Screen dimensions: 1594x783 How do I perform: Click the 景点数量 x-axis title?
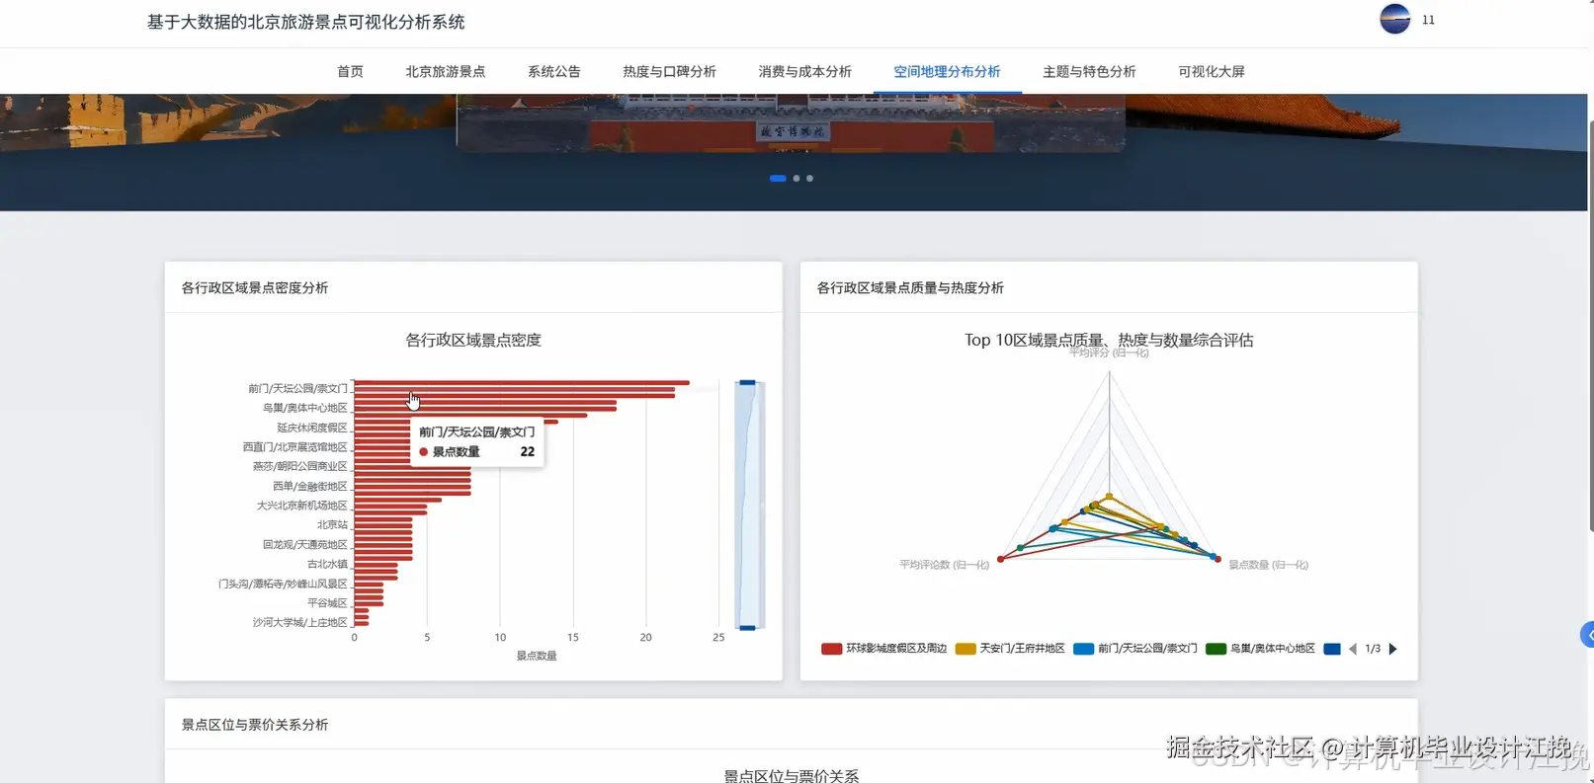point(537,656)
